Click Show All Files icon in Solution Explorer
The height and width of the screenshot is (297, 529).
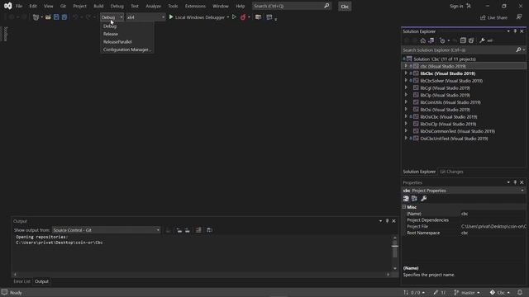click(471, 40)
